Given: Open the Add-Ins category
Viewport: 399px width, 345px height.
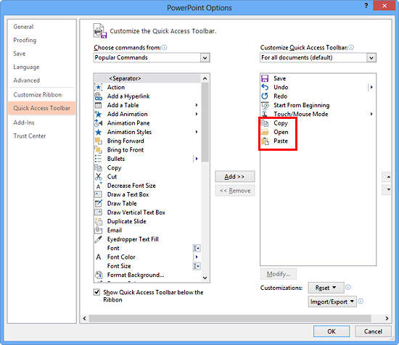Looking at the screenshot, I should pyautogui.click(x=24, y=122).
